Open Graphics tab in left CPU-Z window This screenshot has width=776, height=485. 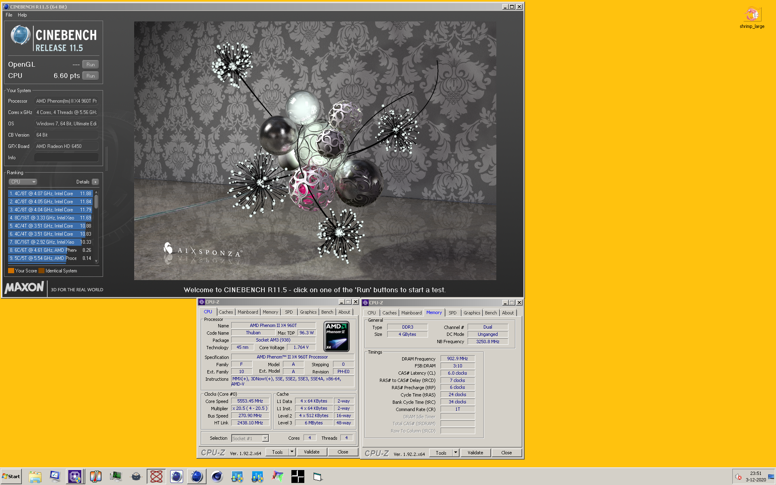308,312
